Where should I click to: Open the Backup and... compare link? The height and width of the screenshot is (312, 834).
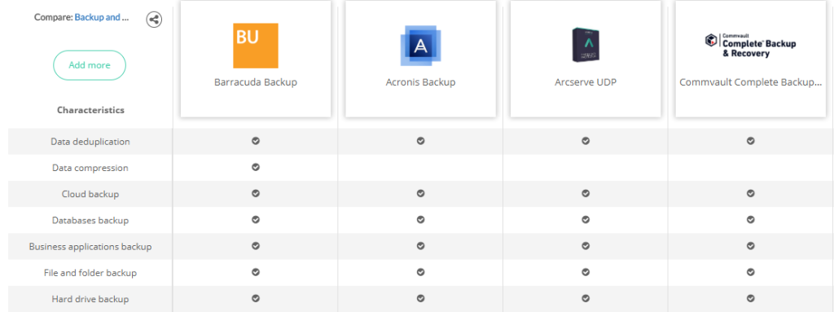[x=102, y=17]
